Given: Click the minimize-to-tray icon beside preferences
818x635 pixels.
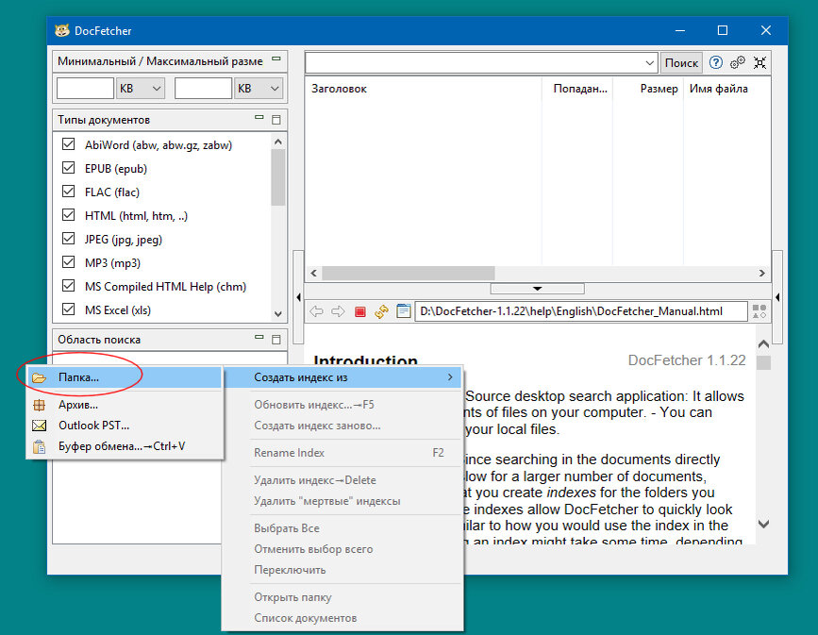Looking at the screenshot, I should pos(760,62).
